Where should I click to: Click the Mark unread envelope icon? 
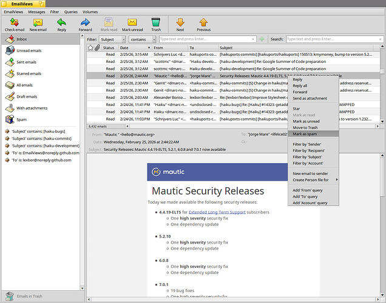point(132,22)
